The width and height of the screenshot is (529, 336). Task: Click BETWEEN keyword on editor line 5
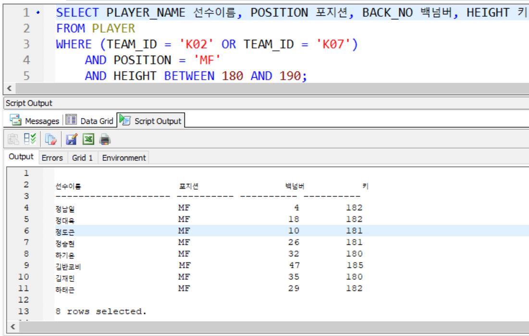[189, 76]
